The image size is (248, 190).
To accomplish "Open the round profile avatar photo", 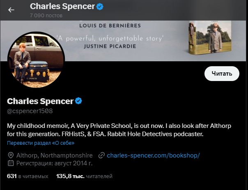I will click(x=36, y=59).
